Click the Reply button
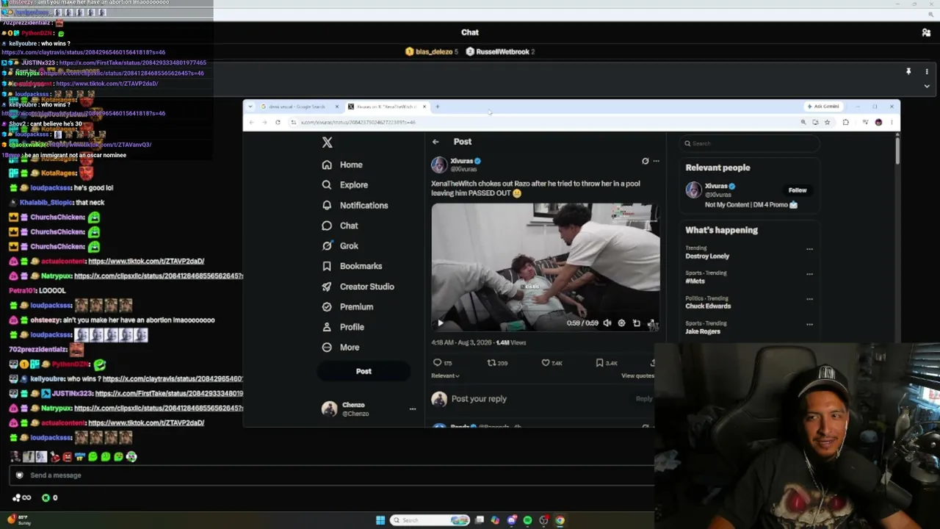 [x=643, y=399]
